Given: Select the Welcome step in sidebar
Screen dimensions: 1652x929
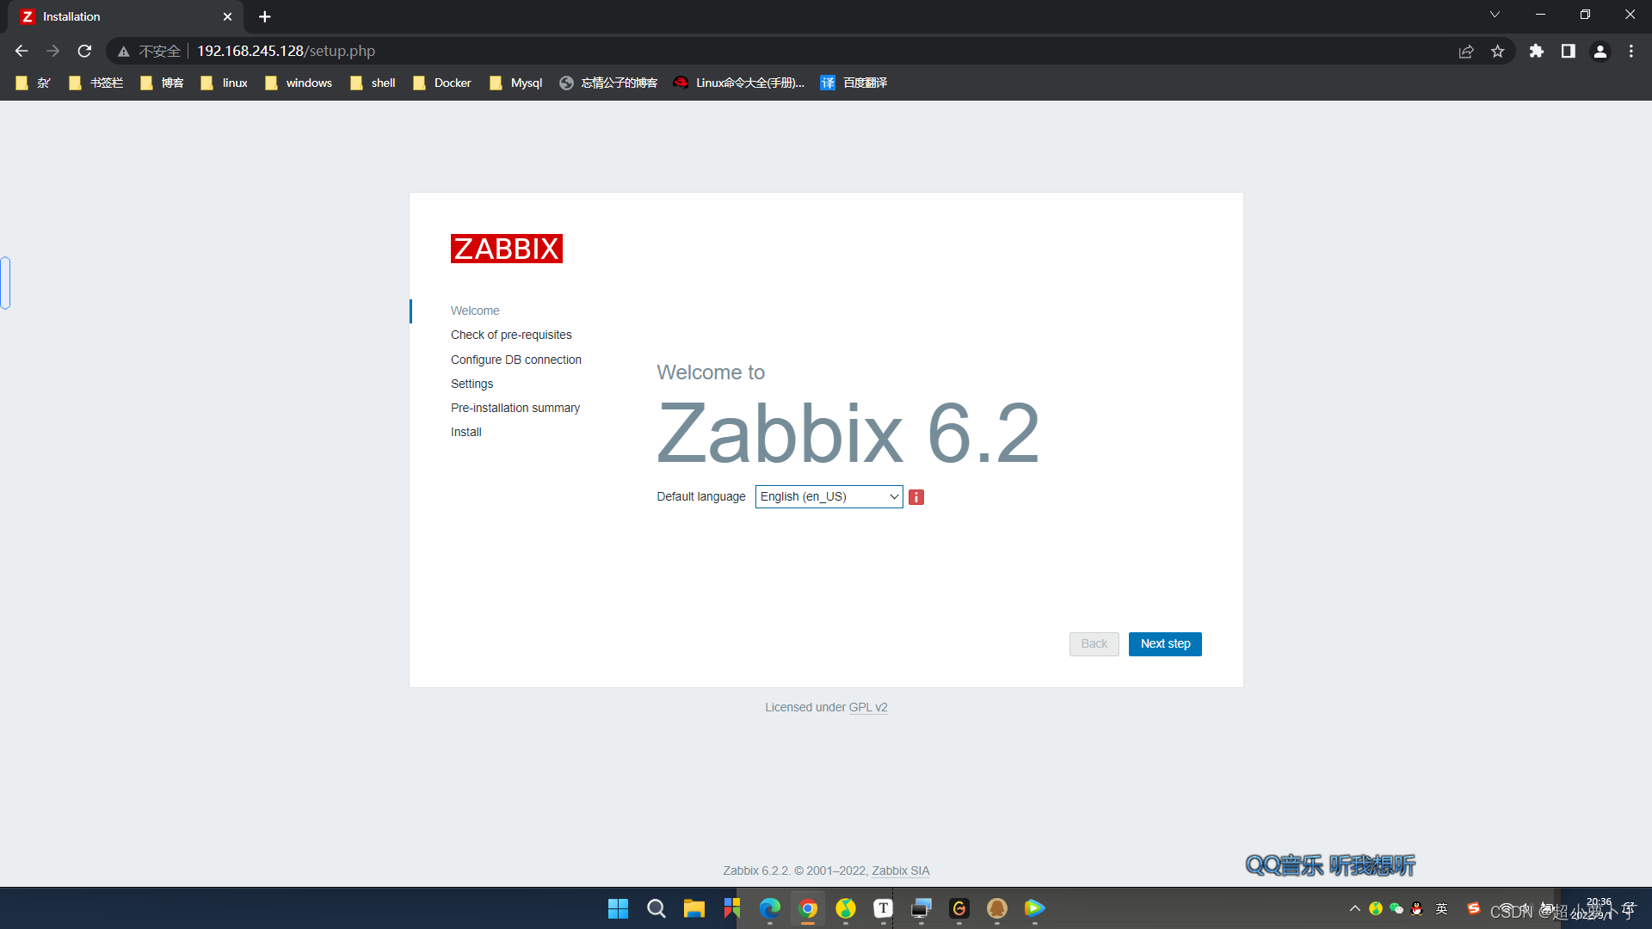Looking at the screenshot, I should [x=475, y=311].
